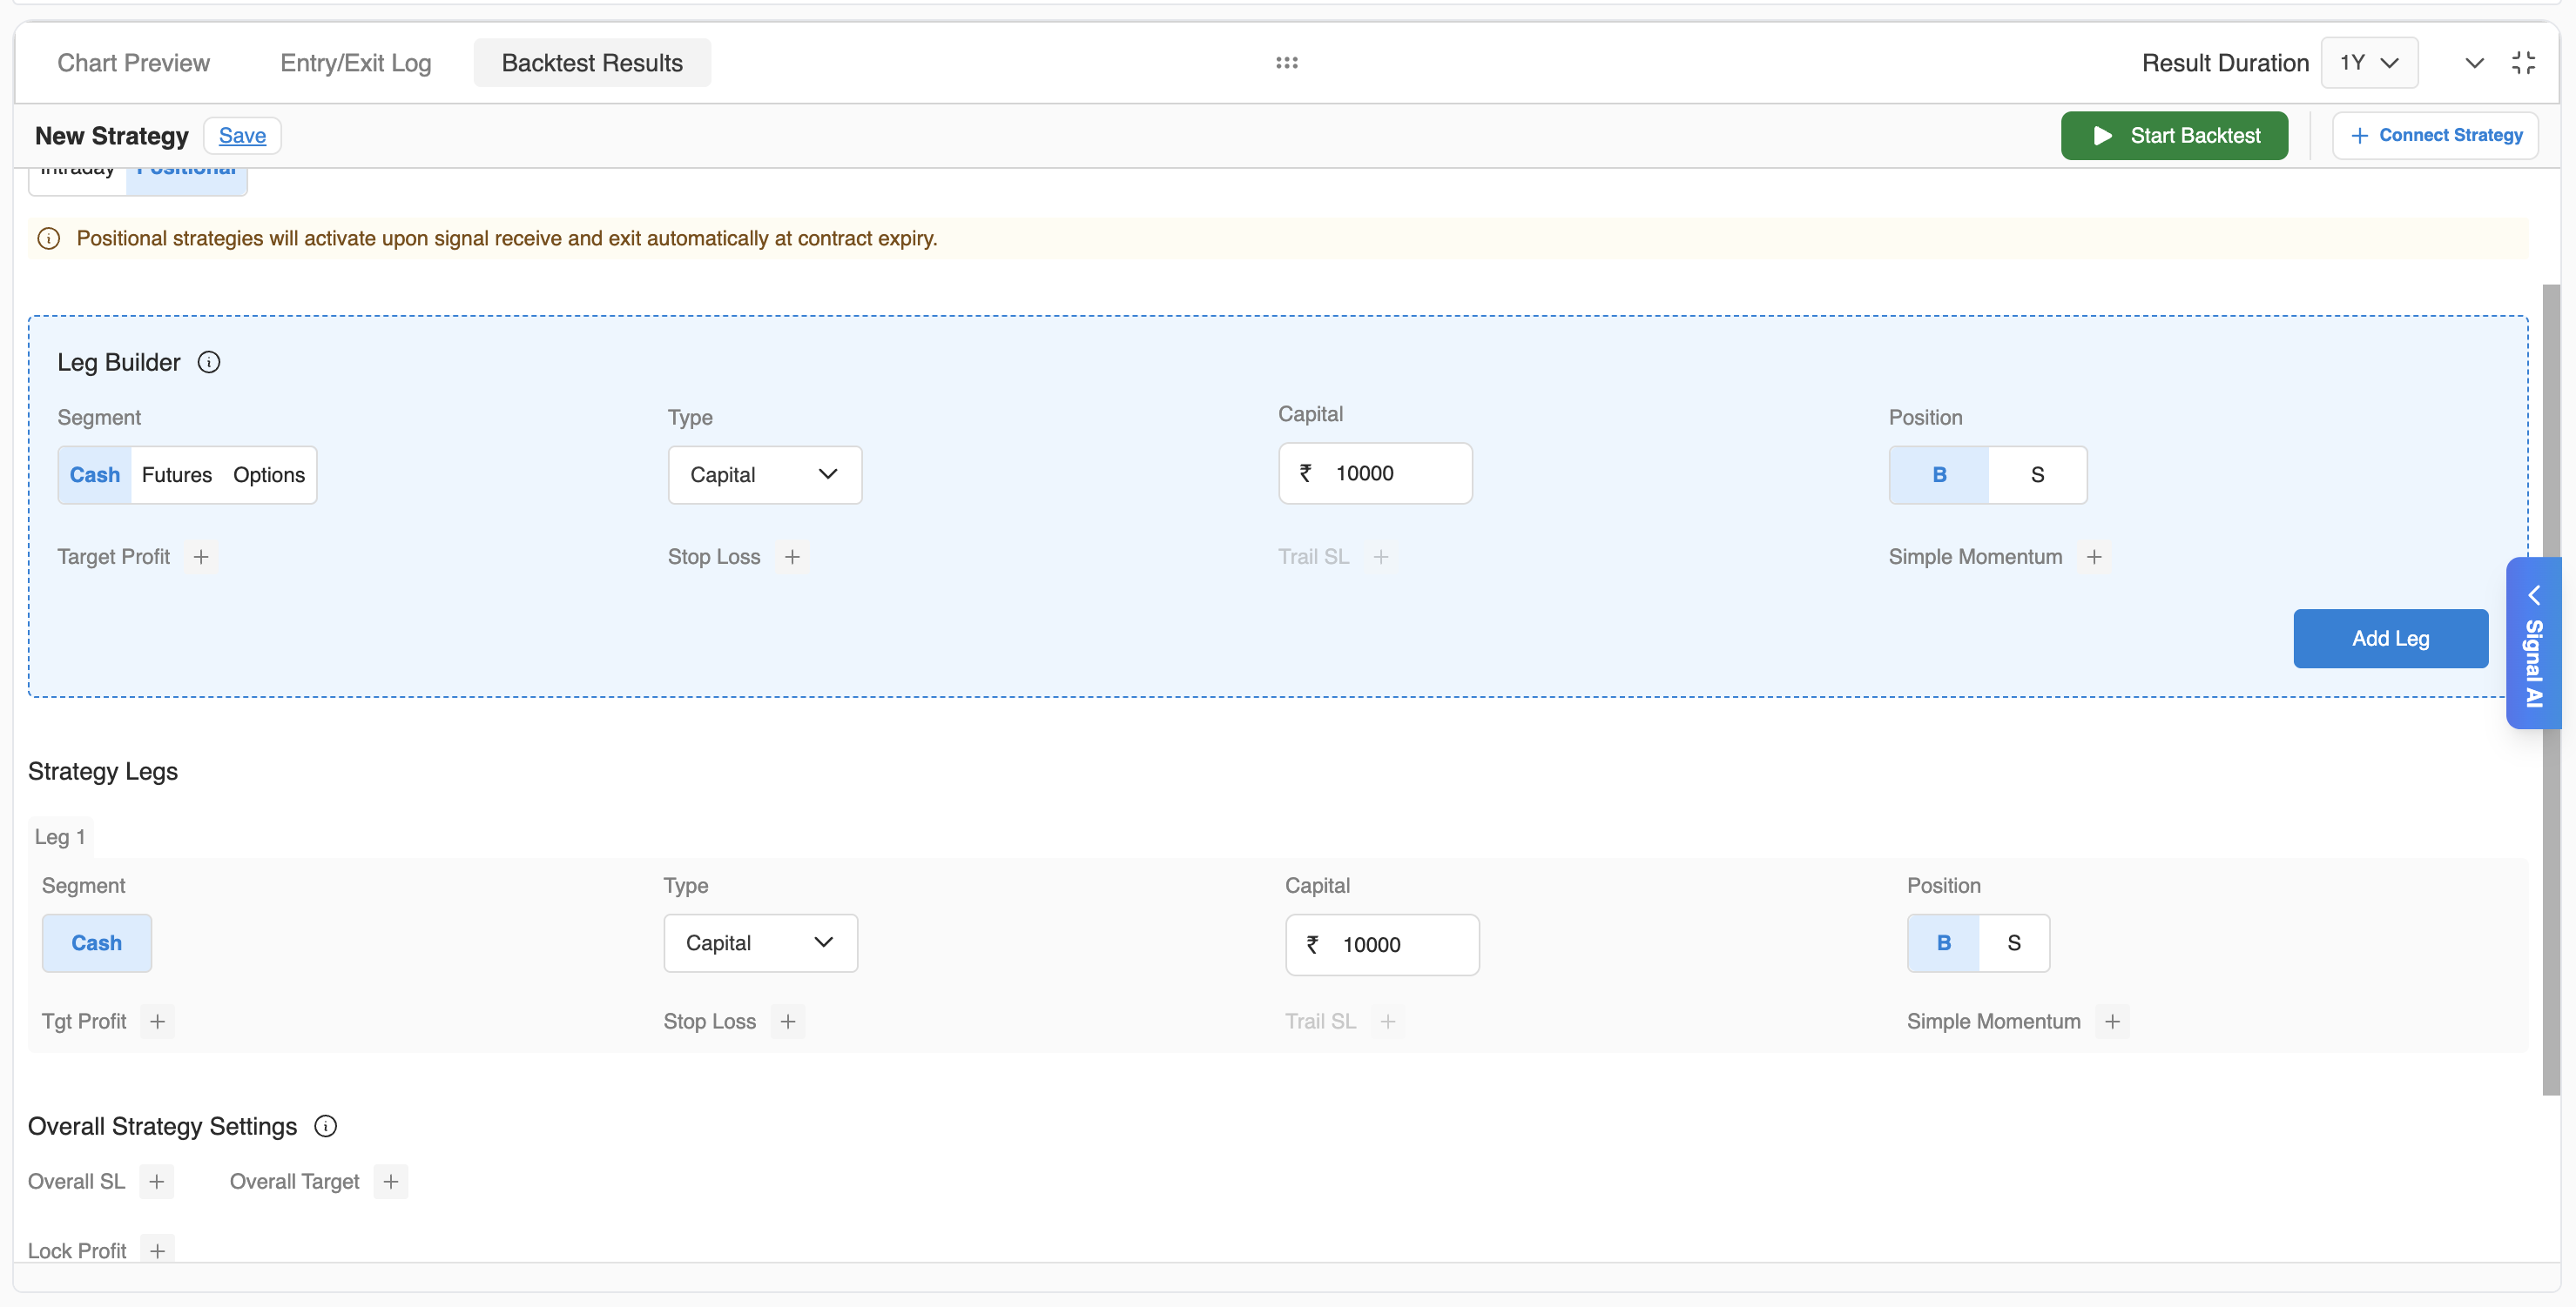Viewport: 2576px width, 1307px height.
Task: Select the Leg 1 tab
Action: point(60,836)
